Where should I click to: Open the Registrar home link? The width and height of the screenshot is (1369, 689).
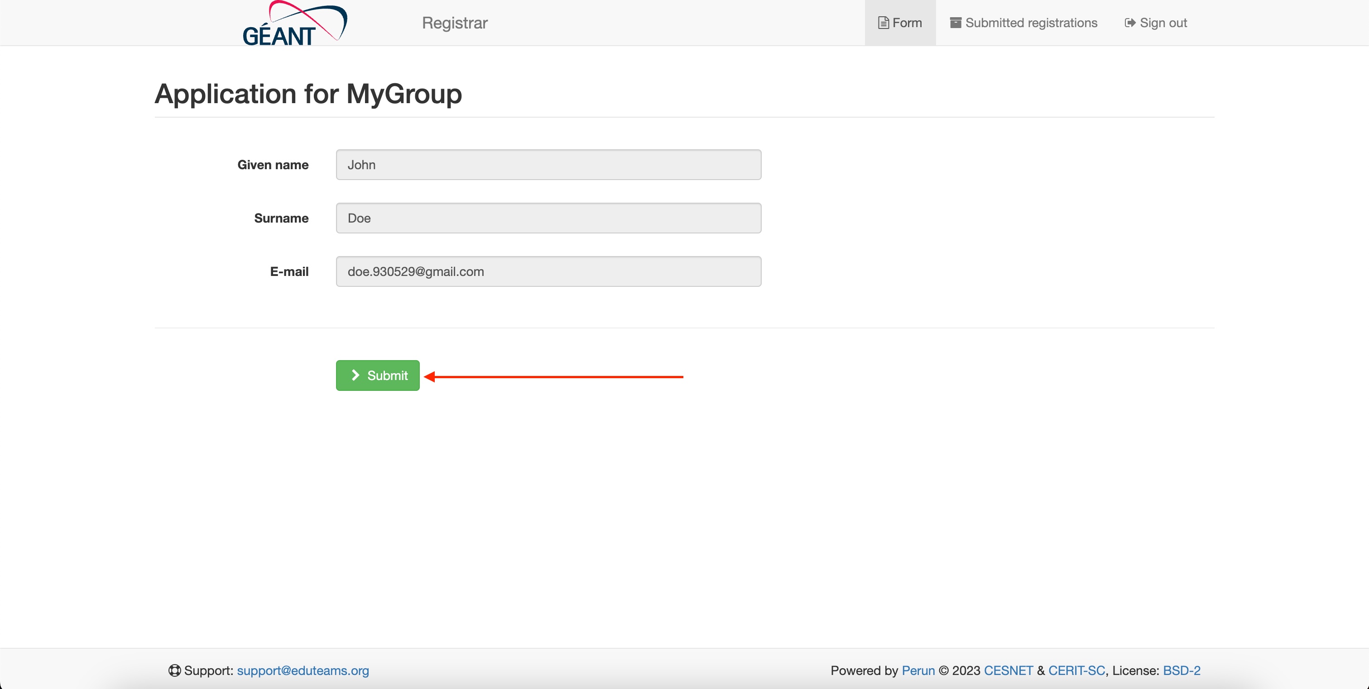454,23
